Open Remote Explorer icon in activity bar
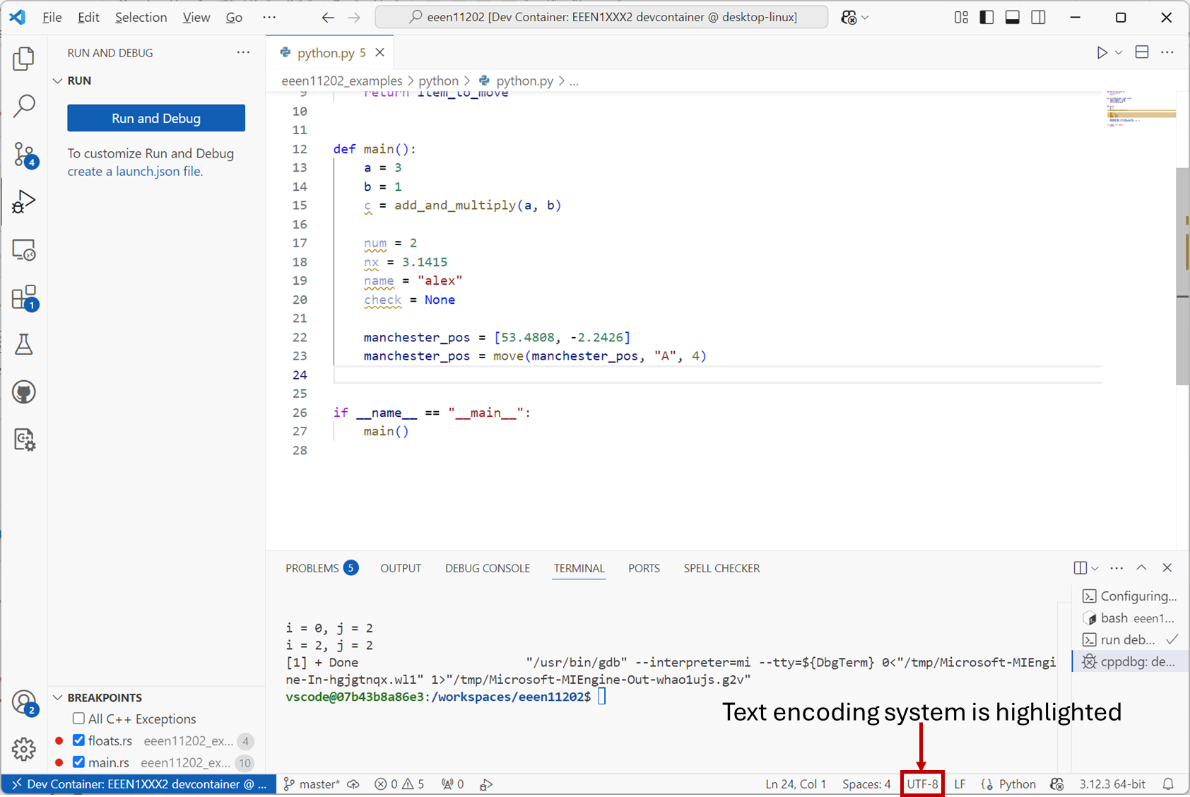Viewport: 1190px width, 797px height. tap(24, 250)
